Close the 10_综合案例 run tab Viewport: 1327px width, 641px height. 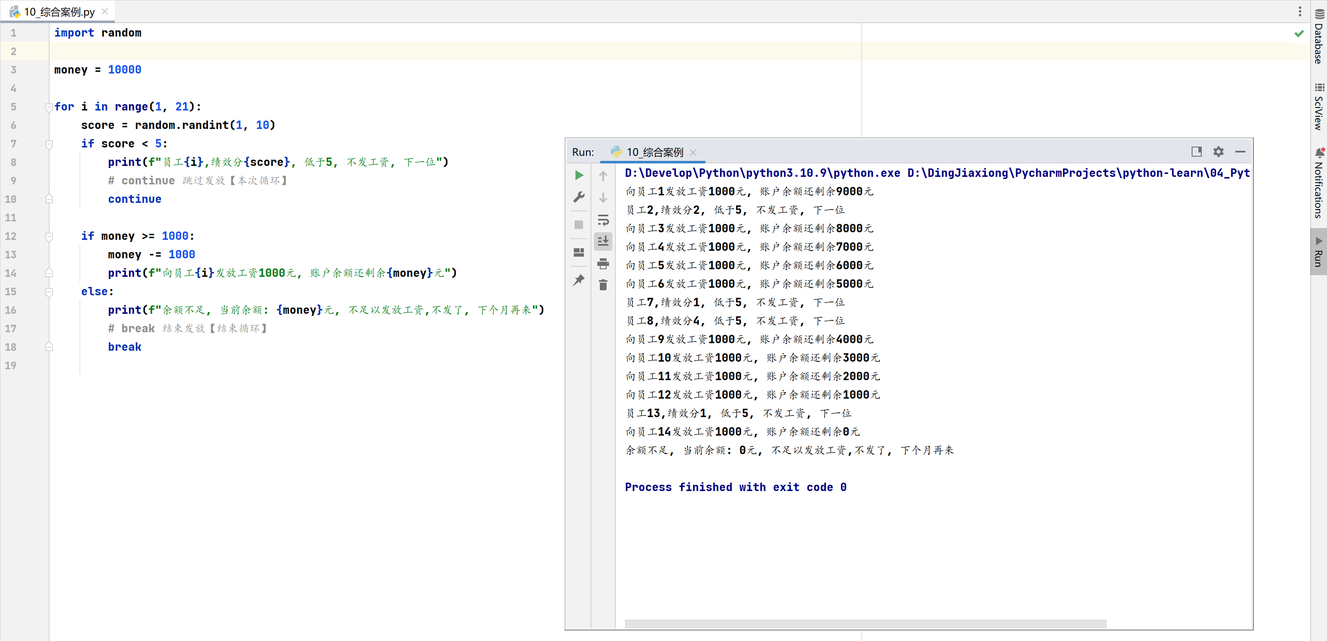point(693,152)
